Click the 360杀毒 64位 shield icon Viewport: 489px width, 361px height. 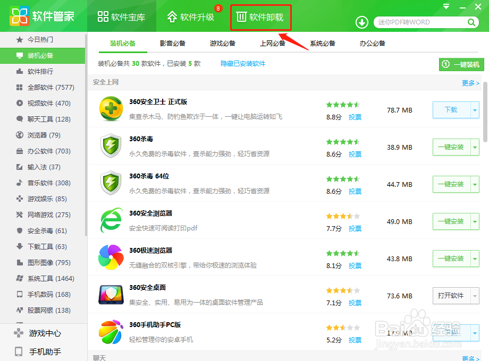111,183
